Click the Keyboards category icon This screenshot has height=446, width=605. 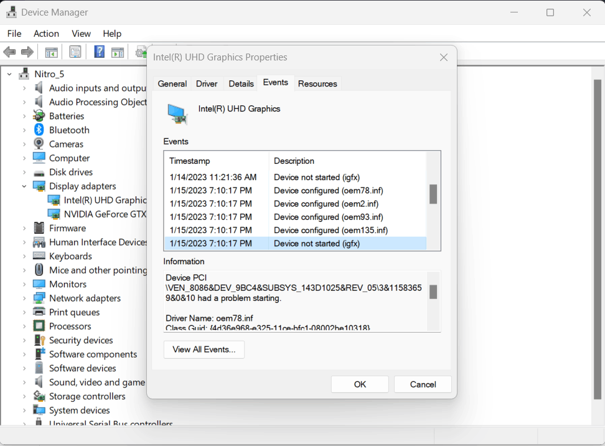tap(39, 255)
